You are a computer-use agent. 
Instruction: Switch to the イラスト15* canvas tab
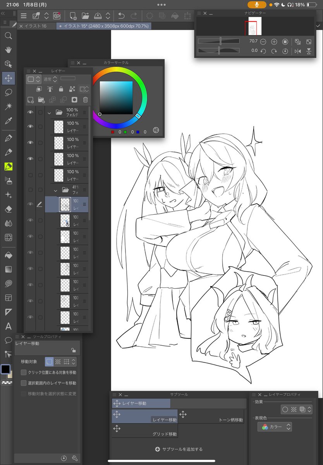click(x=104, y=26)
